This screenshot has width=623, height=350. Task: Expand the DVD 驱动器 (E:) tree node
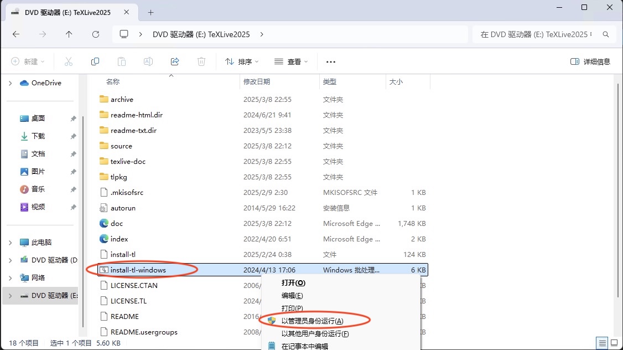11,296
